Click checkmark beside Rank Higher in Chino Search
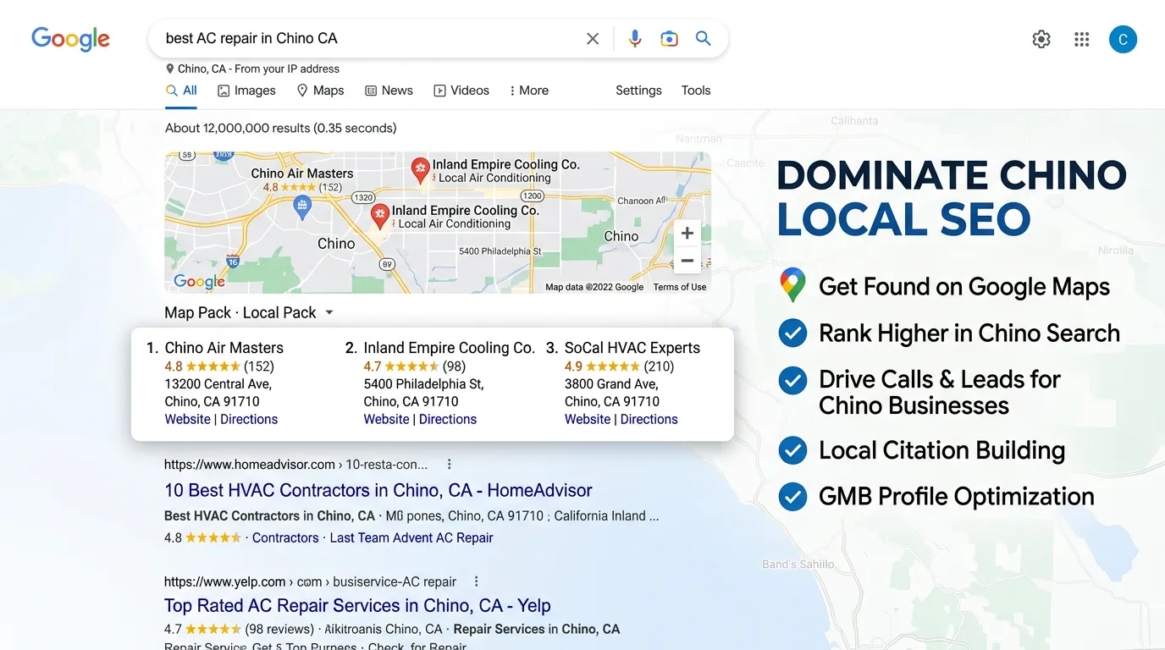This screenshot has width=1165, height=650. [x=792, y=333]
